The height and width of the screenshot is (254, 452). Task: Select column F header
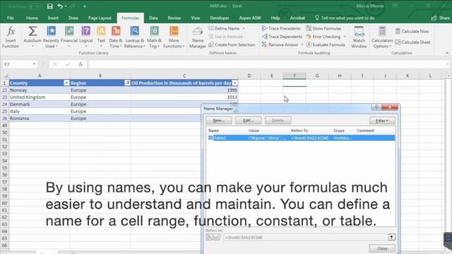[x=295, y=75]
